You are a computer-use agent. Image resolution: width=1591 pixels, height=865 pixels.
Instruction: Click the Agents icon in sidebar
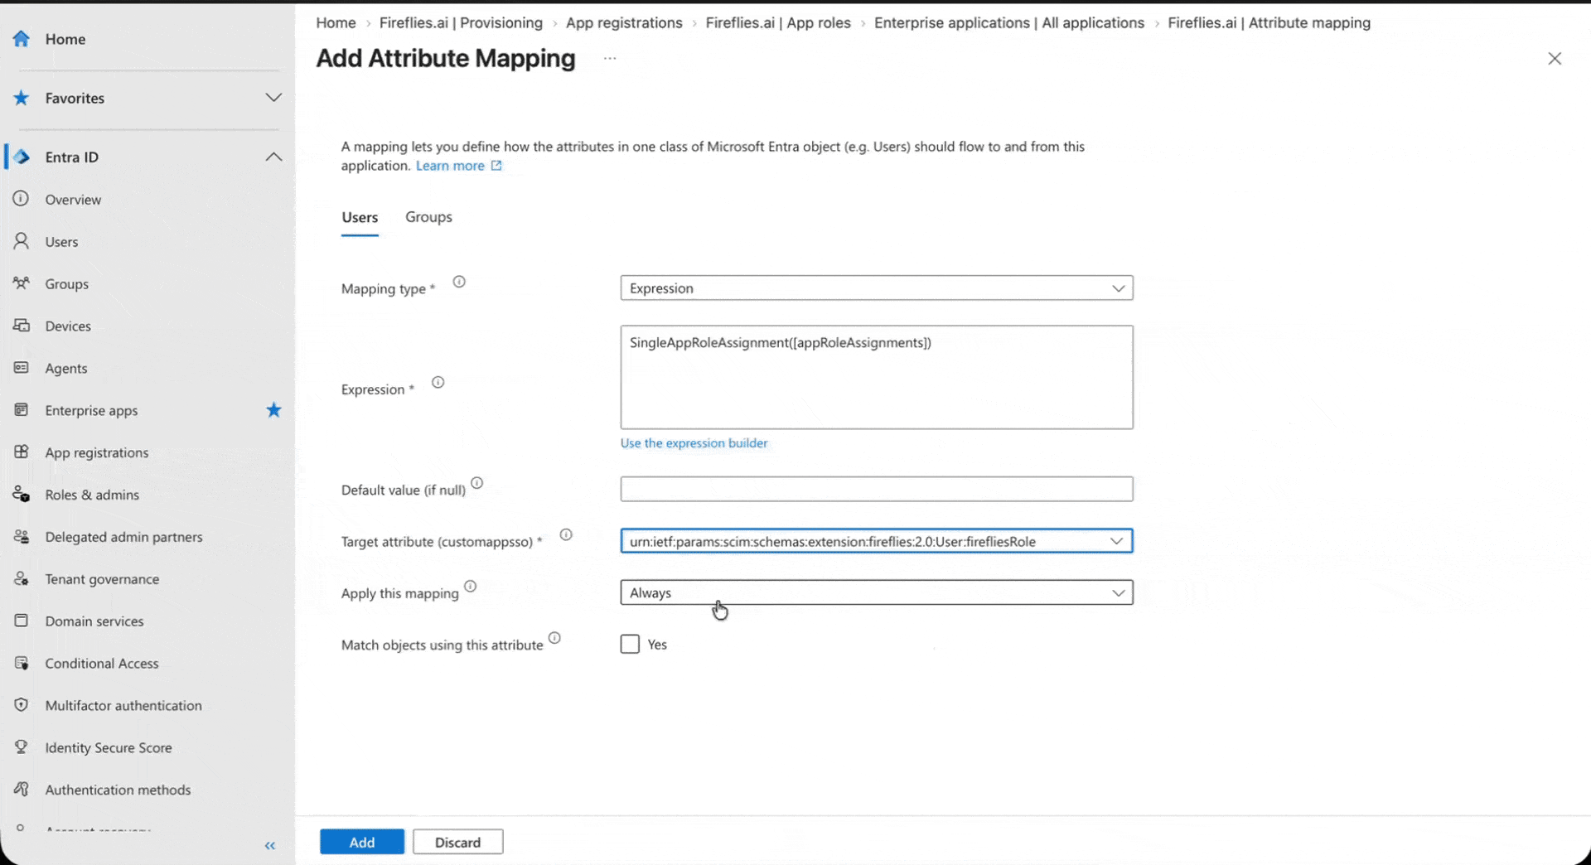pyautogui.click(x=21, y=368)
